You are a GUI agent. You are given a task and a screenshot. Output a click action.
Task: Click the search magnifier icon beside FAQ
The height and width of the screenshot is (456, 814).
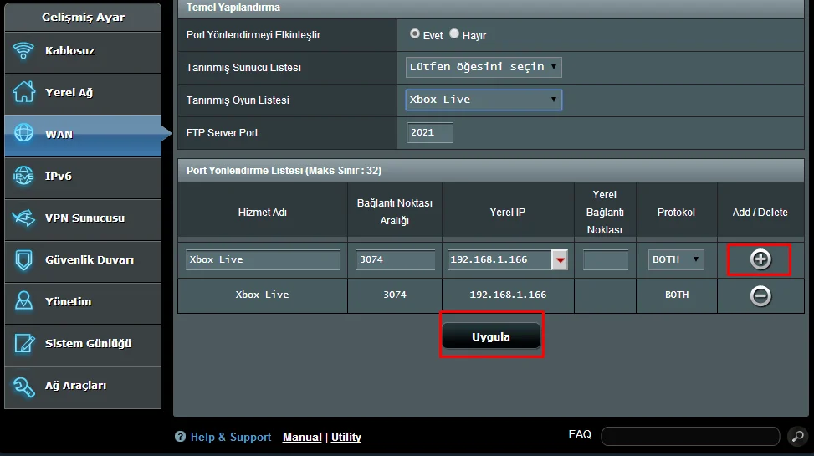(796, 436)
